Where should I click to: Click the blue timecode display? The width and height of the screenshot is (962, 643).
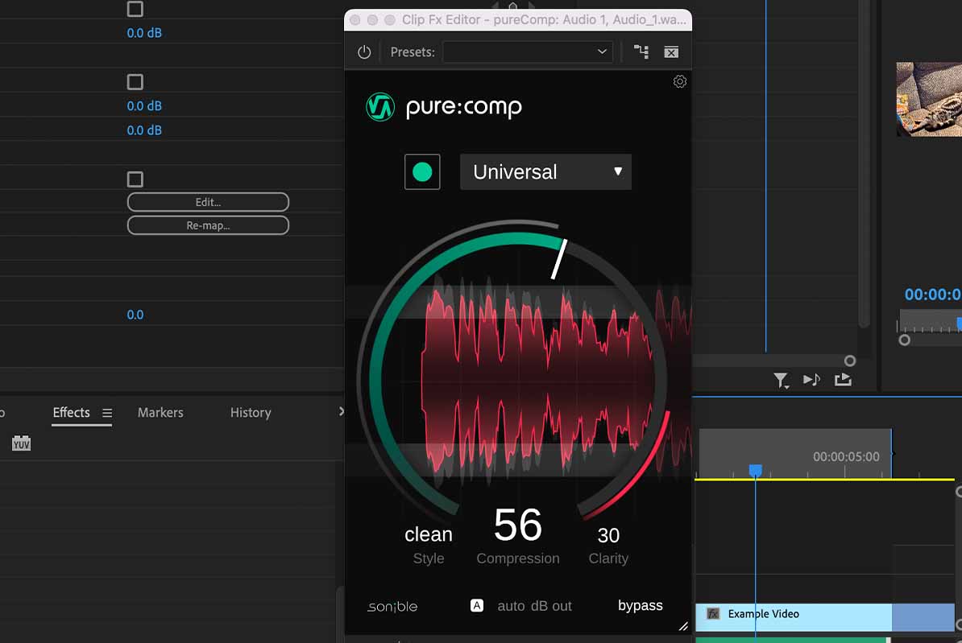[x=932, y=295]
